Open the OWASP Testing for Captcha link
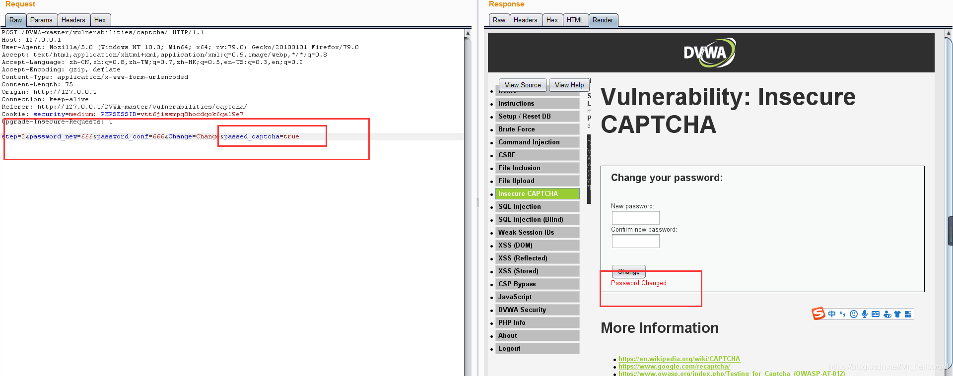Screen dimensions: 953x376 pos(732,373)
